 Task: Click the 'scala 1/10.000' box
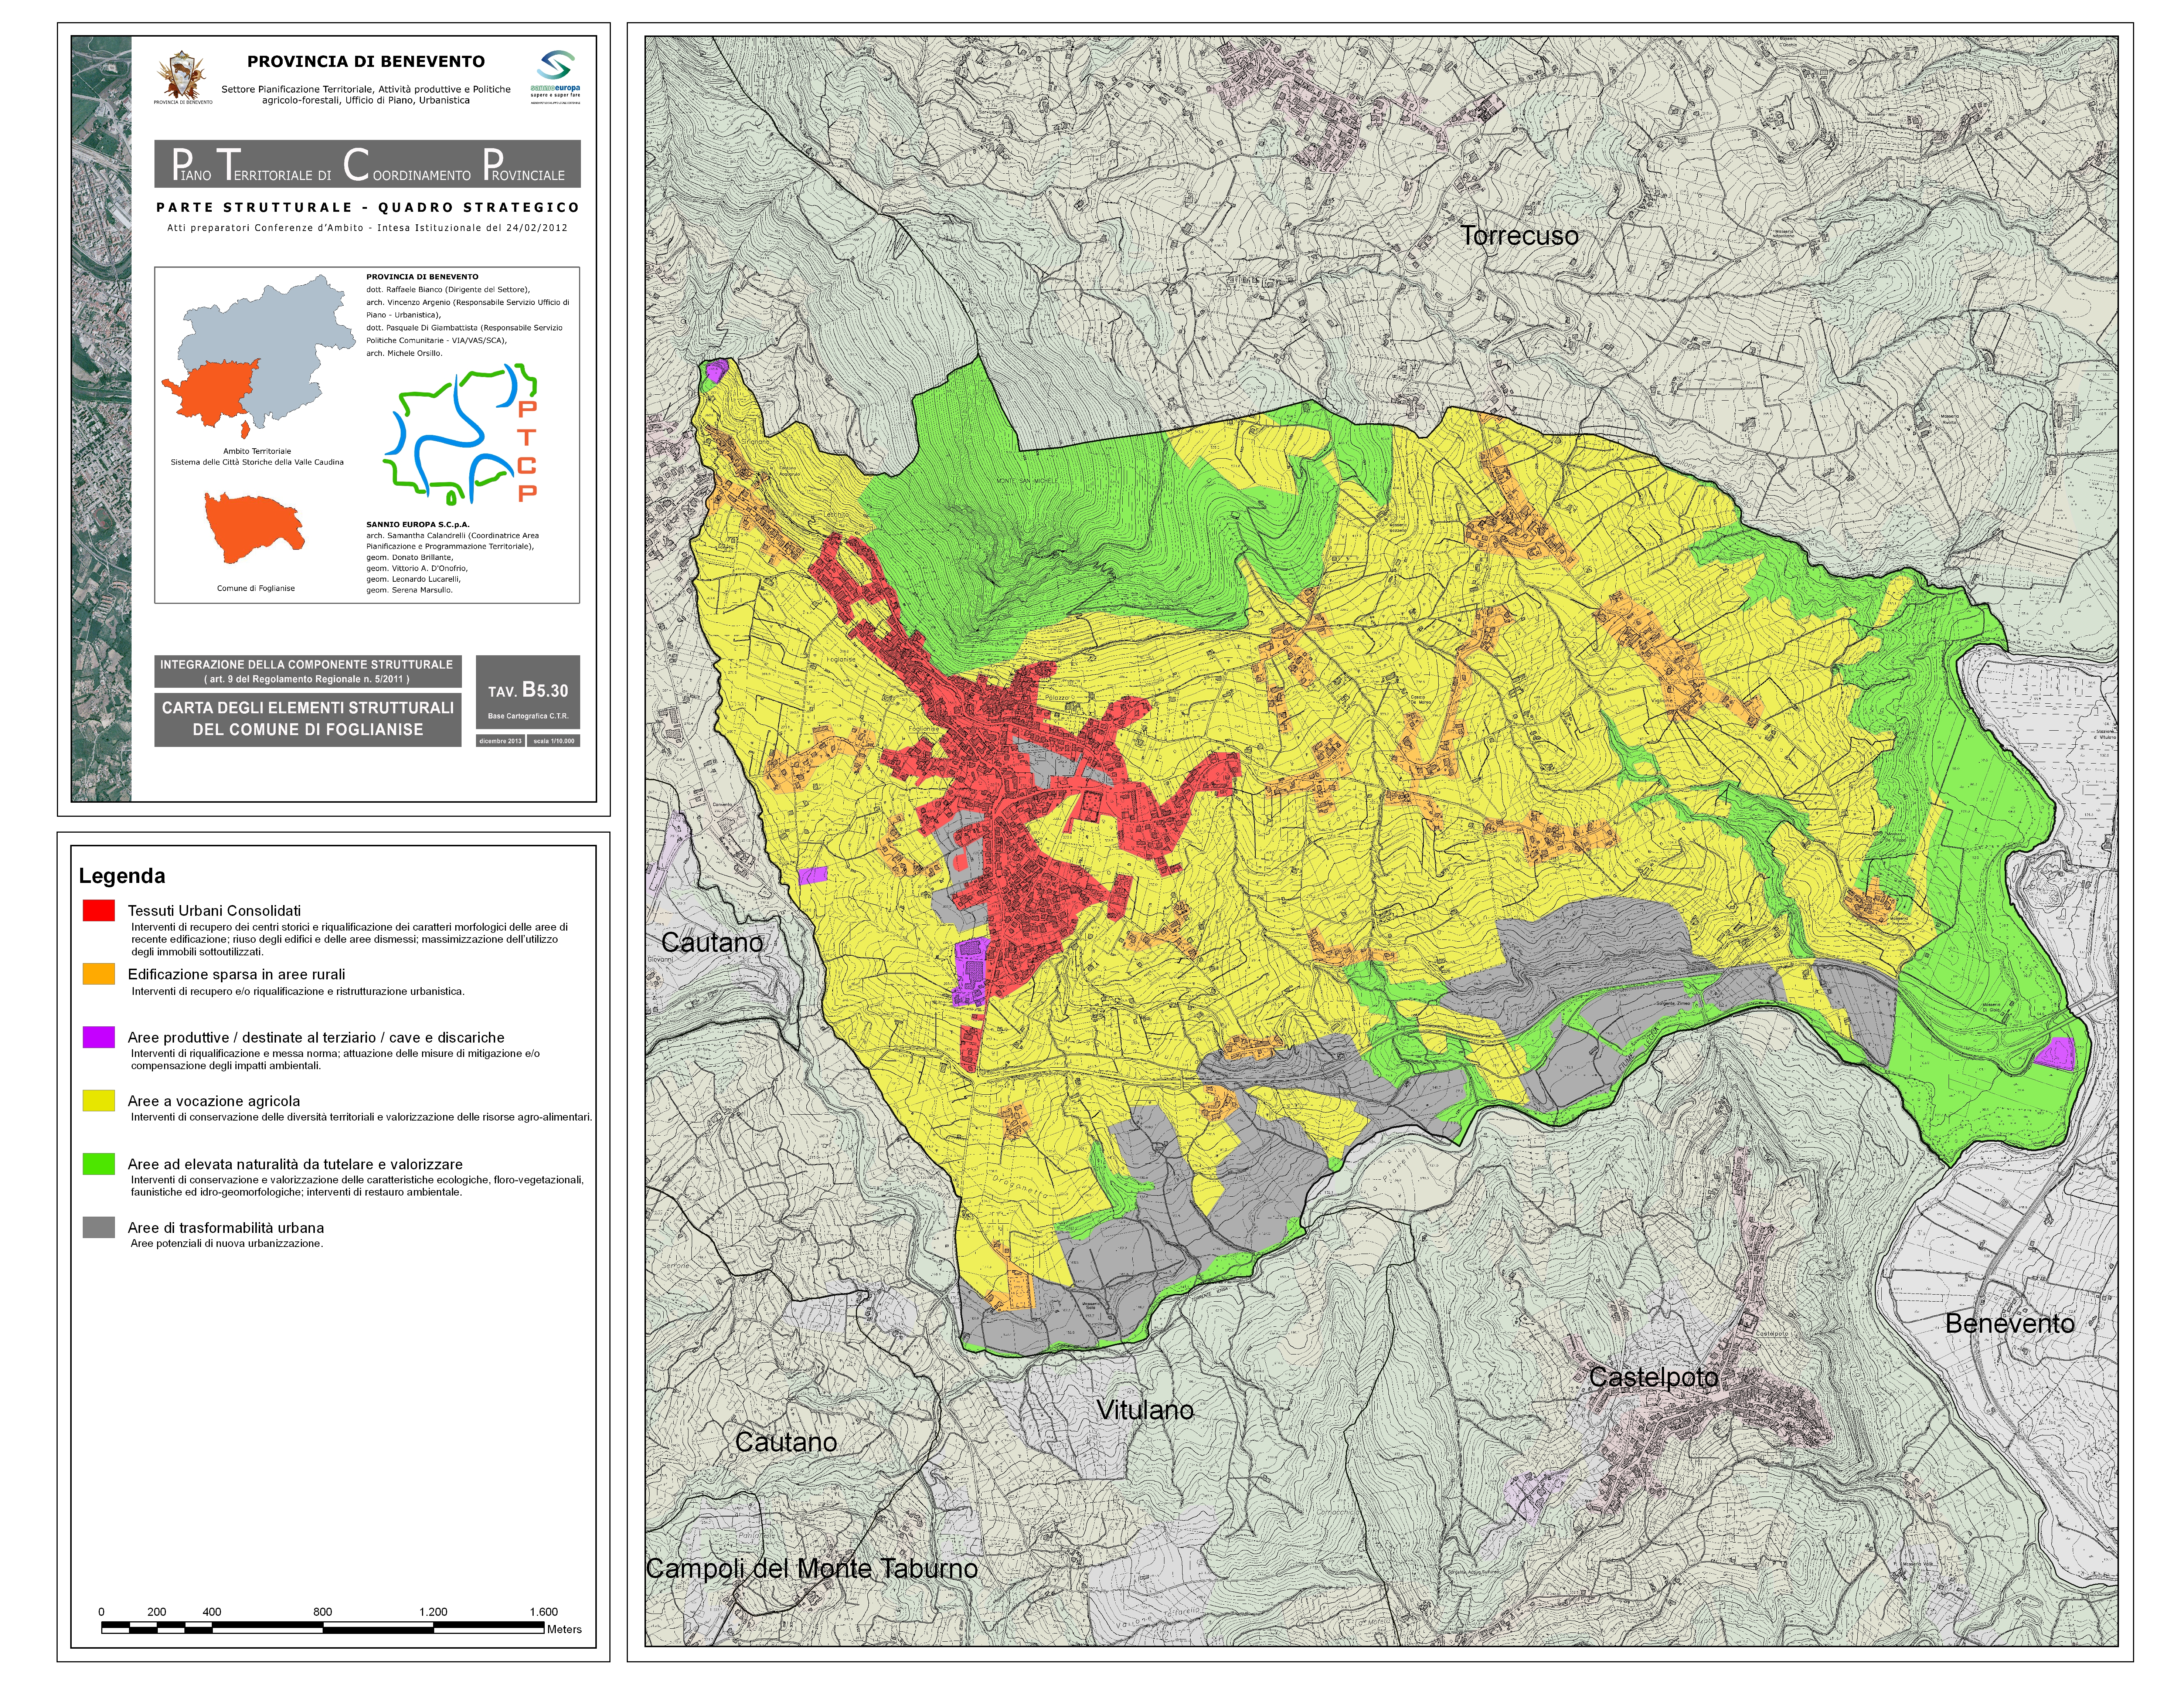tap(554, 741)
